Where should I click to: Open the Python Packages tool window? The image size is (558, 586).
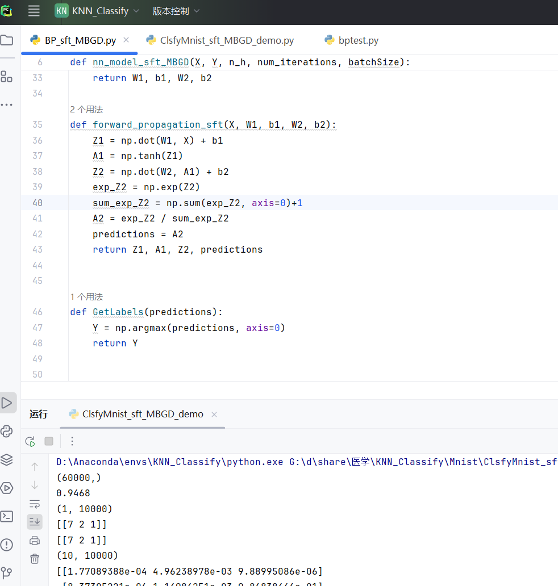tap(7, 459)
